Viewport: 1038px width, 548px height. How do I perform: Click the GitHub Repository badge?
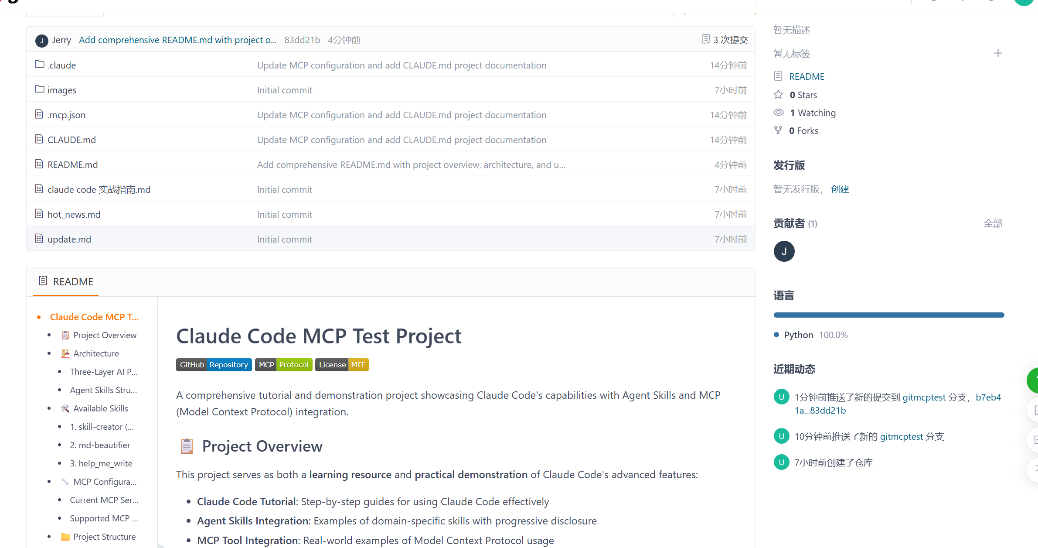pos(214,365)
